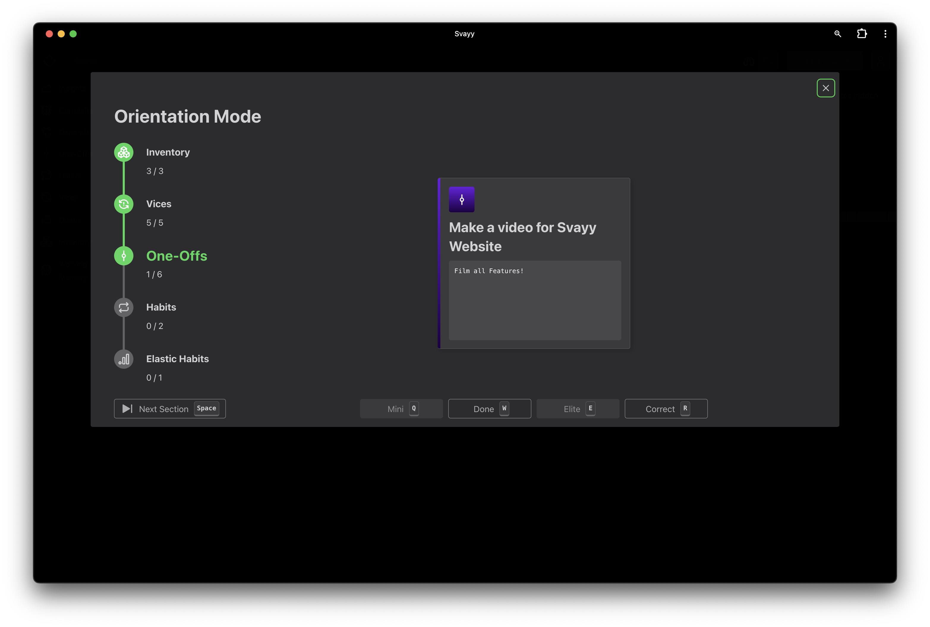Click the W key hint on Done
This screenshot has height=627, width=930.
pyautogui.click(x=504, y=408)
